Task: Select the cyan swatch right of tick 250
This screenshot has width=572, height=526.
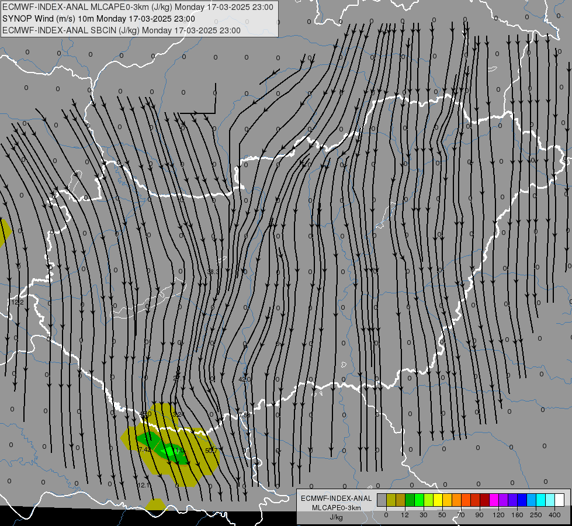Action: click(541, 500)
